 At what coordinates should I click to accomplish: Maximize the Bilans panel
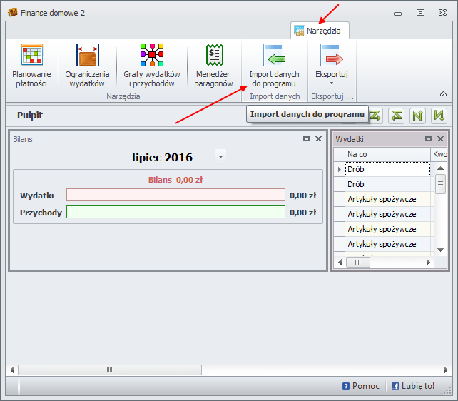click(x=306, y=139)
